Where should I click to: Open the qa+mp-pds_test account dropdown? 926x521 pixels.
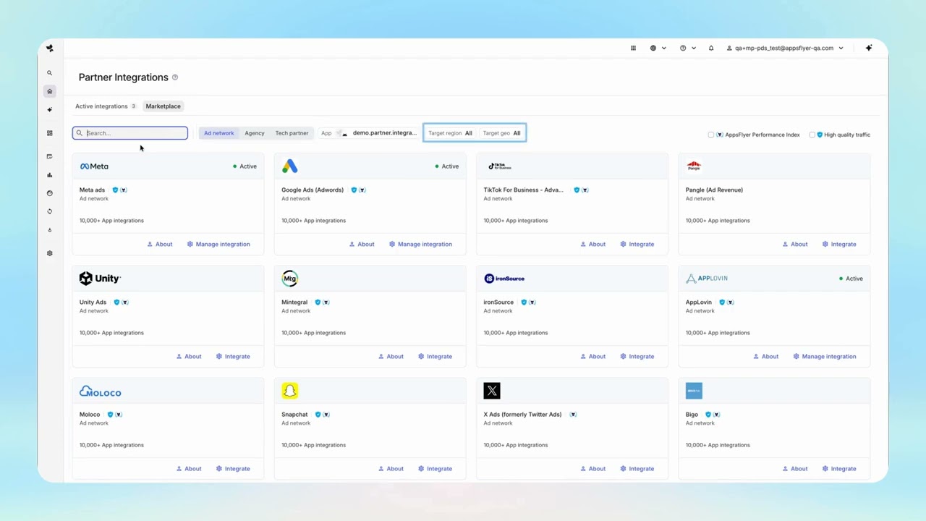(785, 48)
